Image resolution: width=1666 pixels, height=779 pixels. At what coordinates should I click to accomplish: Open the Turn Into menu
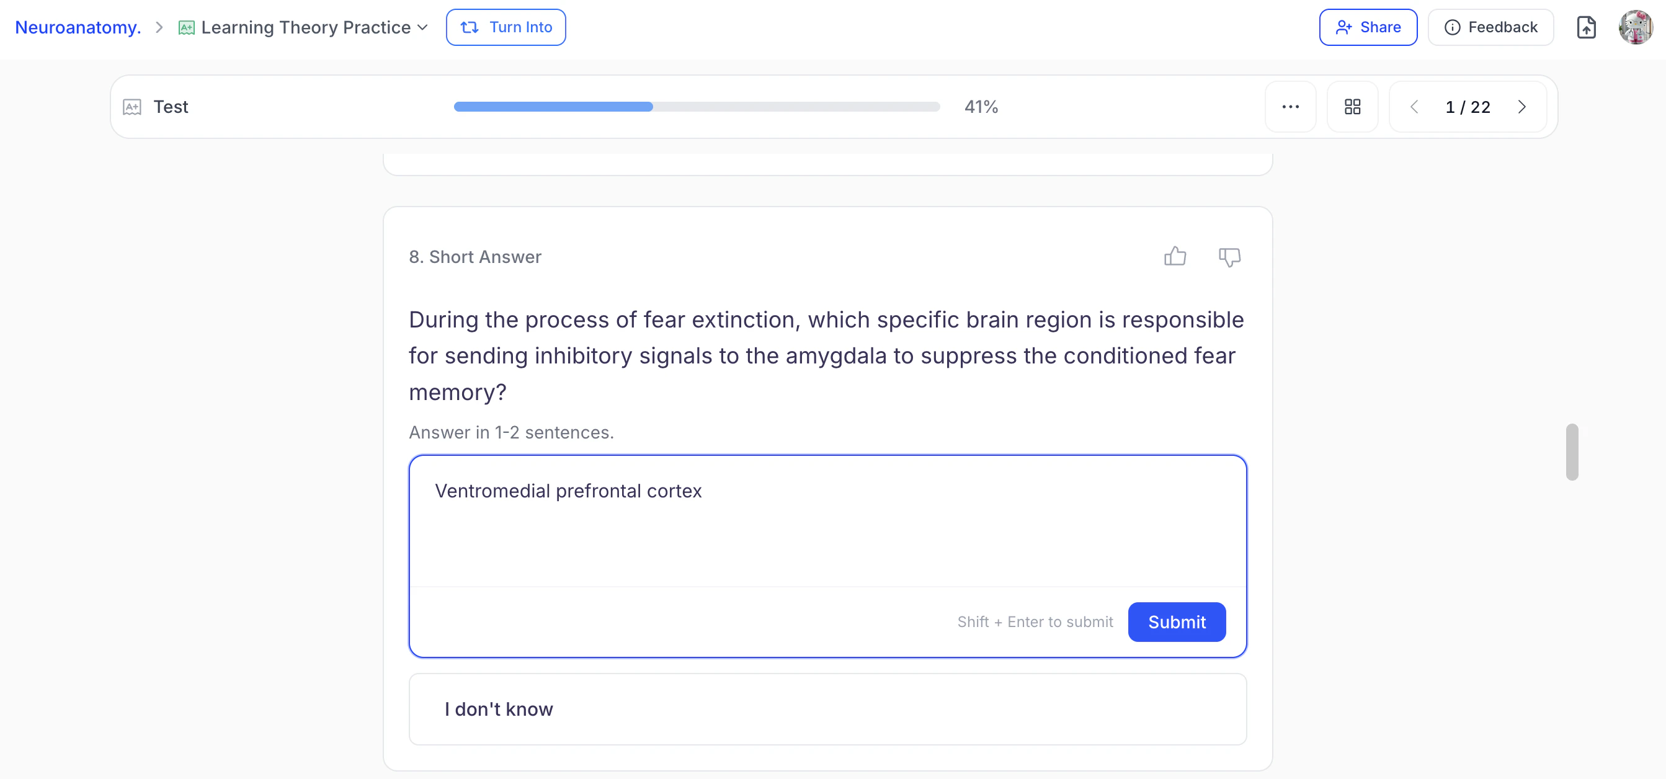point(506,27)
